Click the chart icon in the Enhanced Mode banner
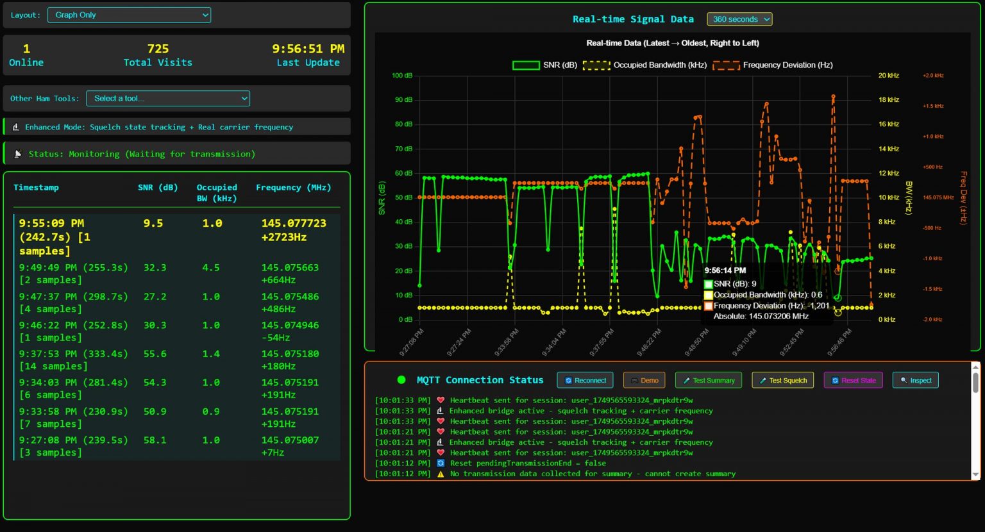The width and height of the screenshot is (985, 532). (16, 126)
